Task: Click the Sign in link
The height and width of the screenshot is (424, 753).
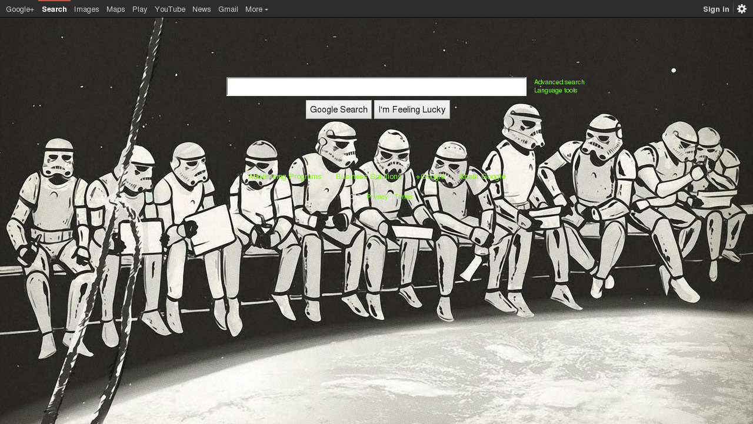Action: point(716,9)
